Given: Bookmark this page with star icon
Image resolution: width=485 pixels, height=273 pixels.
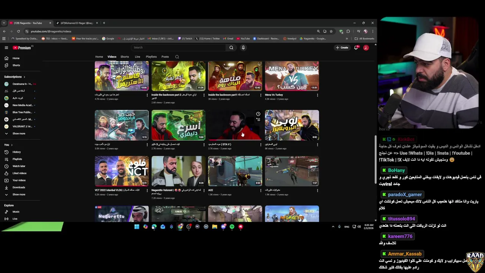Looking at the screenshot, I should [x=331, y=31].
